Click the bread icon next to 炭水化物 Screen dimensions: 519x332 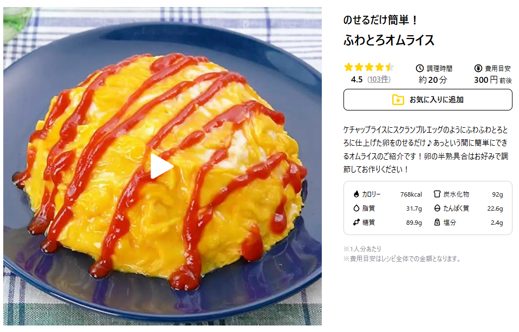click(437, 194)
